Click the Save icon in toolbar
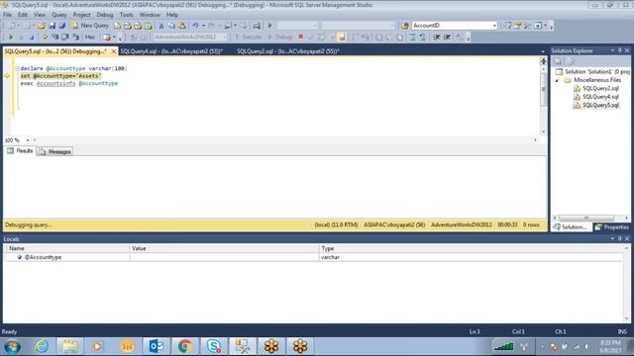The width and height of the screenshot is (634, 356). (53, 26)
